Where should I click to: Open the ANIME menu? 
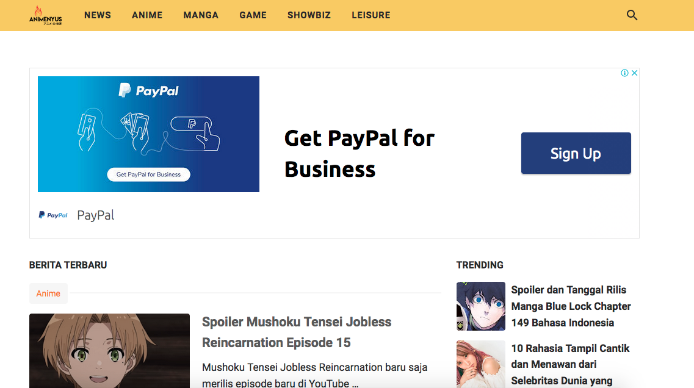click(x=147, y=15)
